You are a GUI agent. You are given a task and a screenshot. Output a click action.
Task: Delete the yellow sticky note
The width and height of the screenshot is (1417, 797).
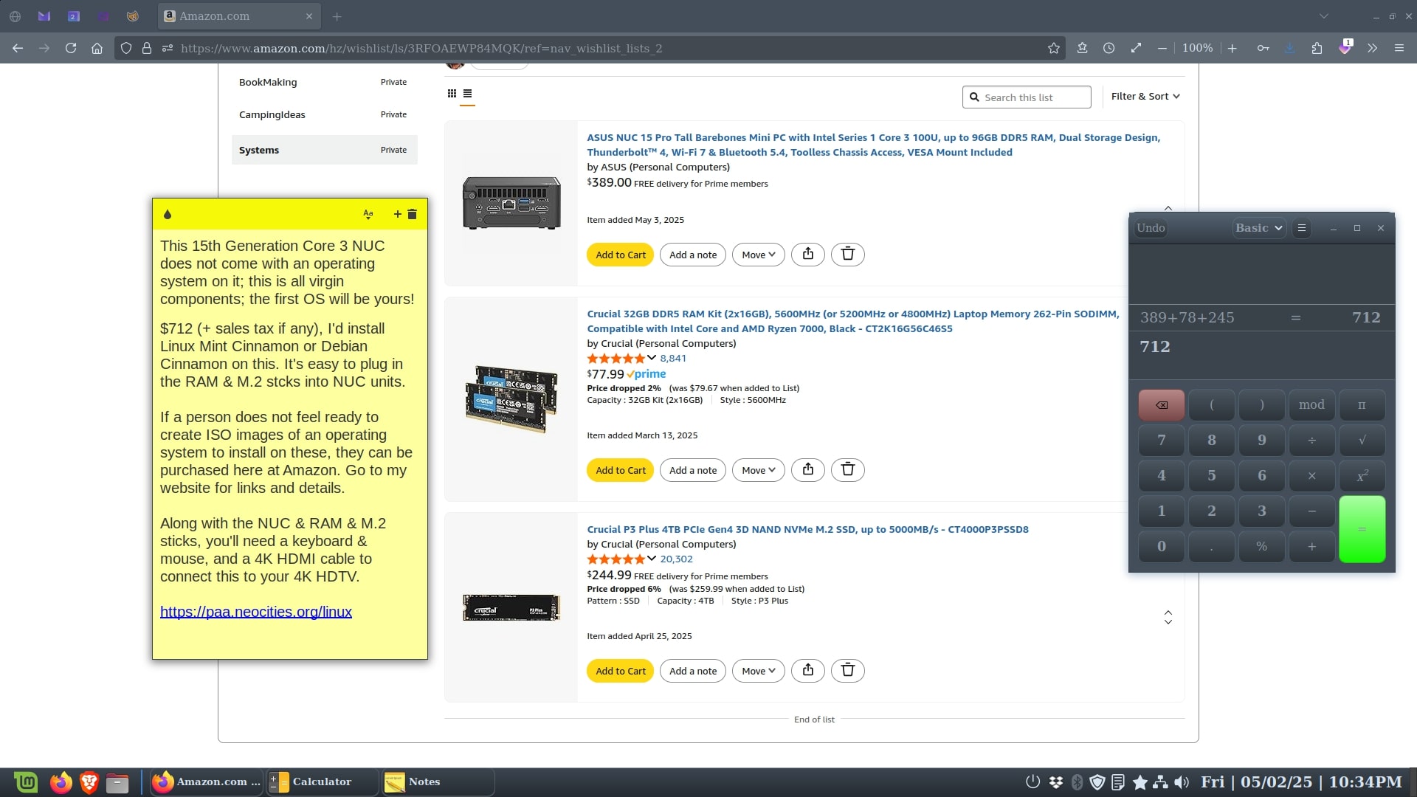413,215
